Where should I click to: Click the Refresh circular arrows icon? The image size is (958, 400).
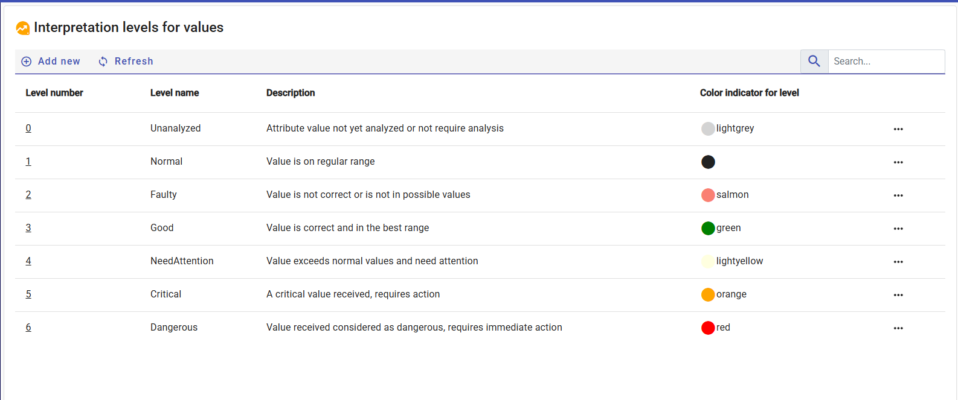pyautogui.click(x=103, y=62)
